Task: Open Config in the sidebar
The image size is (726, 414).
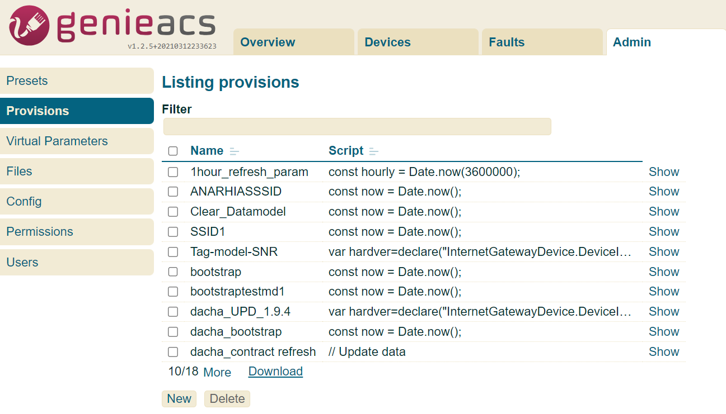Action: pos(77,201)
